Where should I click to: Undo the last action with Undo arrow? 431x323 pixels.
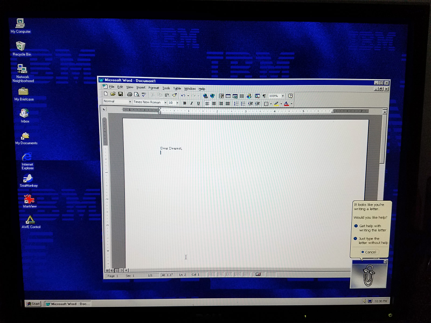[x=183, y=95]
